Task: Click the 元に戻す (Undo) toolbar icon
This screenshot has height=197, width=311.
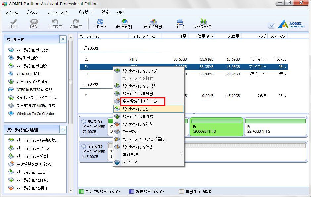Action: [55, 24]
